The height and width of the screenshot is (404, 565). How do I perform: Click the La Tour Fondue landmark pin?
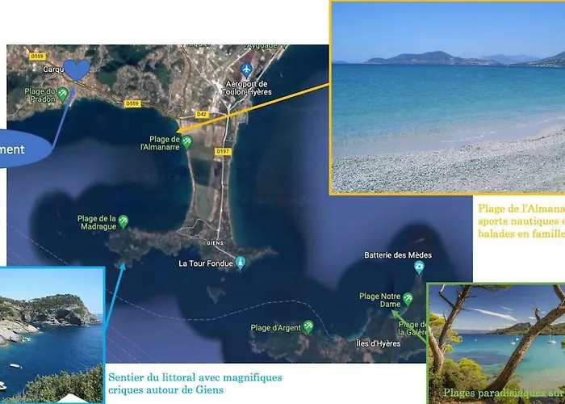coord(241,263)
